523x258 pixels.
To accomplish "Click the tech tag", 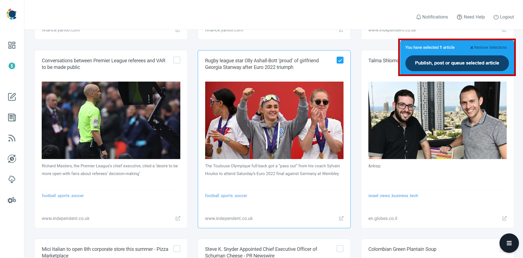I will pos(414,196).
